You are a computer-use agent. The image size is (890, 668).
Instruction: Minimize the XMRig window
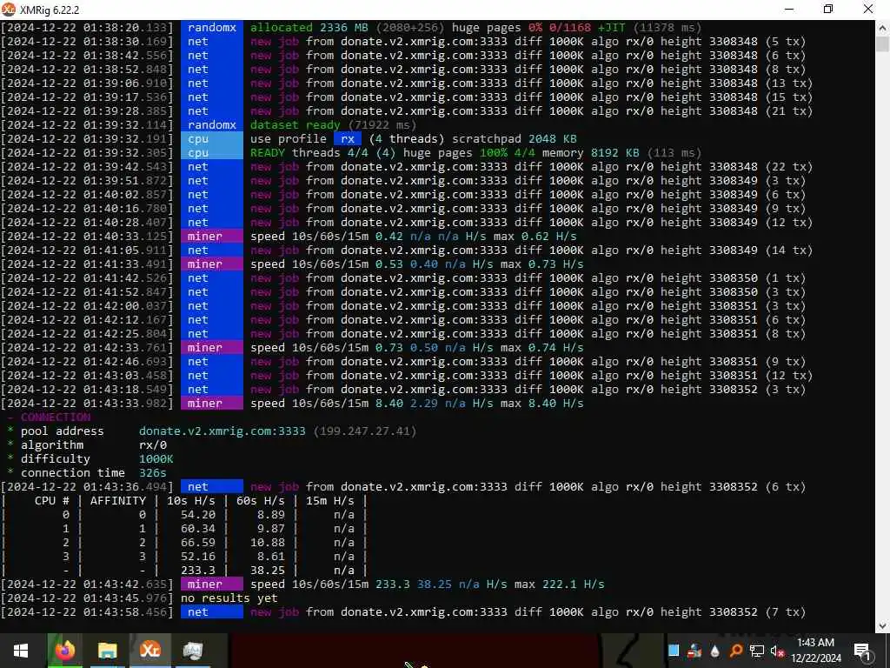(789, 9)
